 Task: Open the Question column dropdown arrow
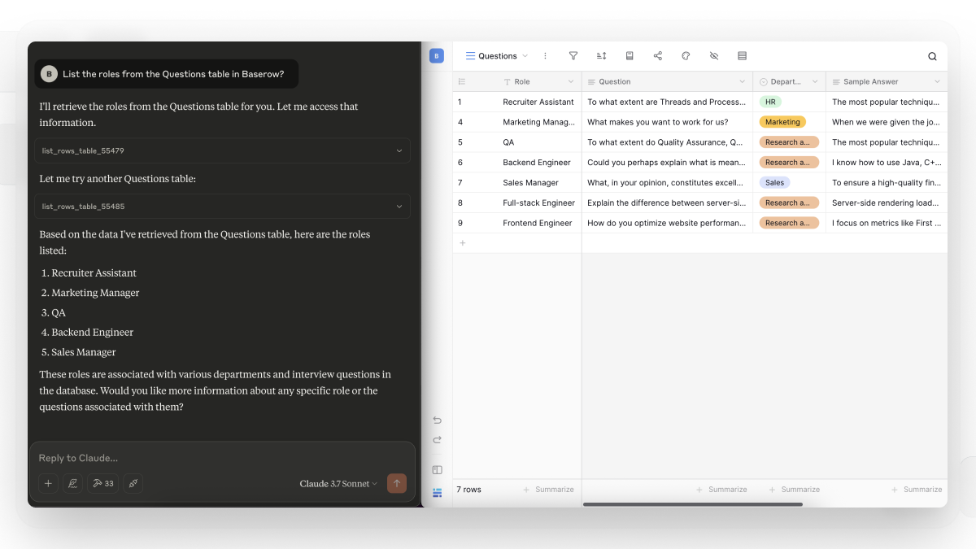pyautogui.click(x=743, y=81)
